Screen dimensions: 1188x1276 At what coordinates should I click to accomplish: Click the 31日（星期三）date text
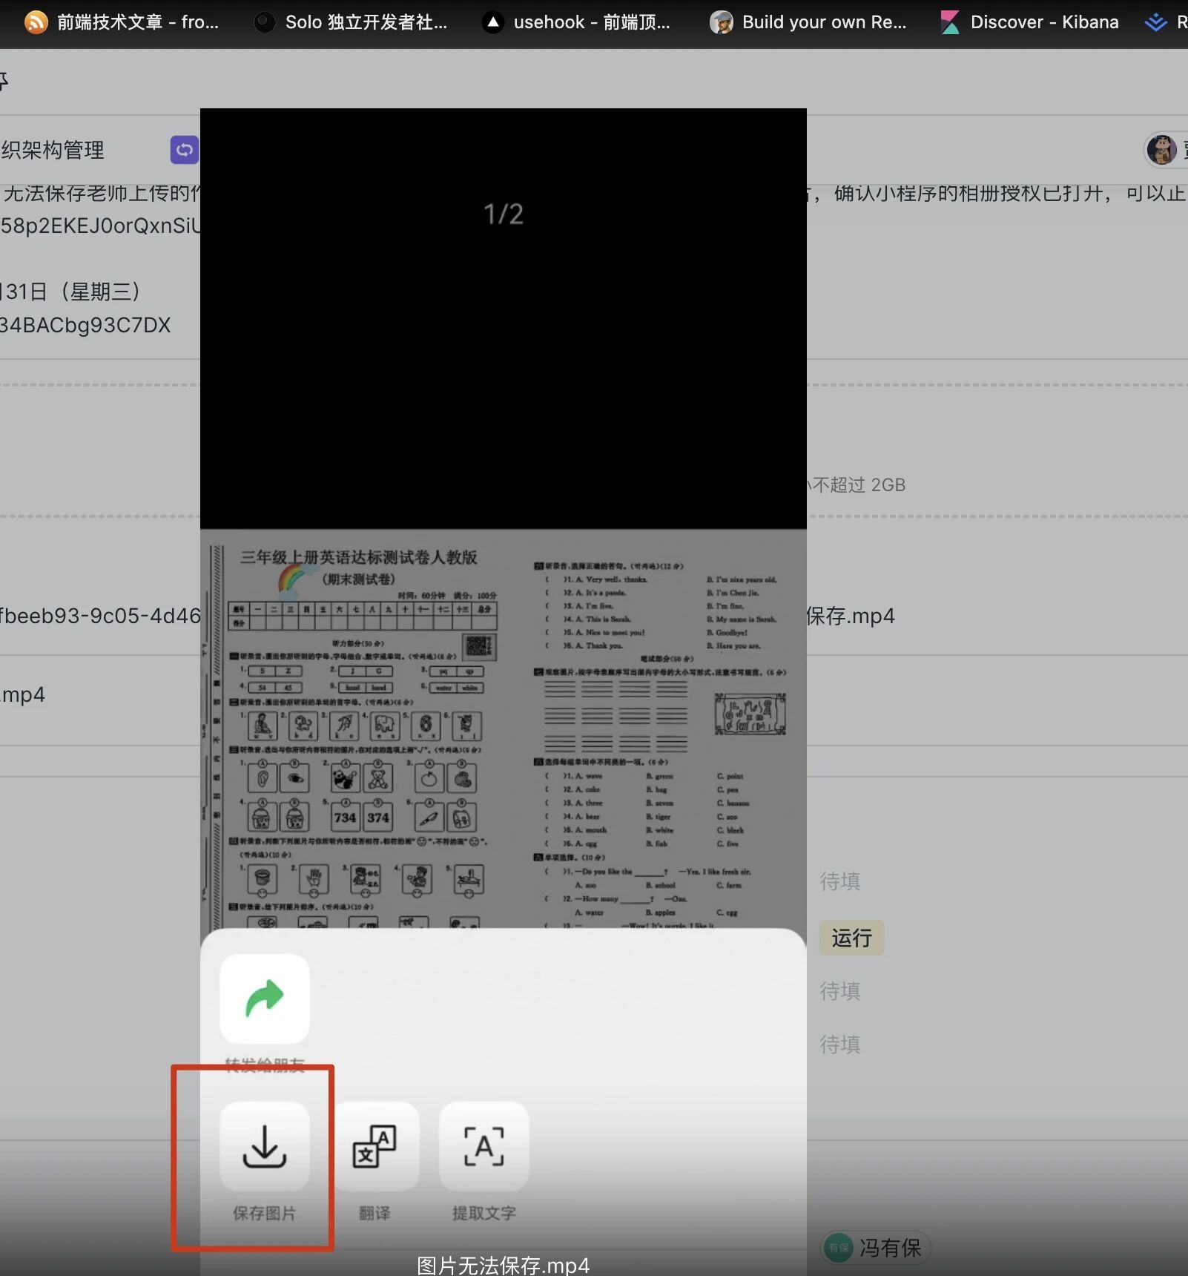click(71, 291)
